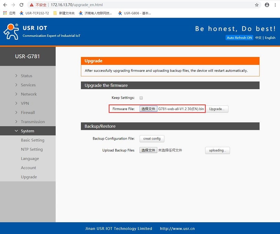Open Basic Setting under System

[x=32, y=140]
